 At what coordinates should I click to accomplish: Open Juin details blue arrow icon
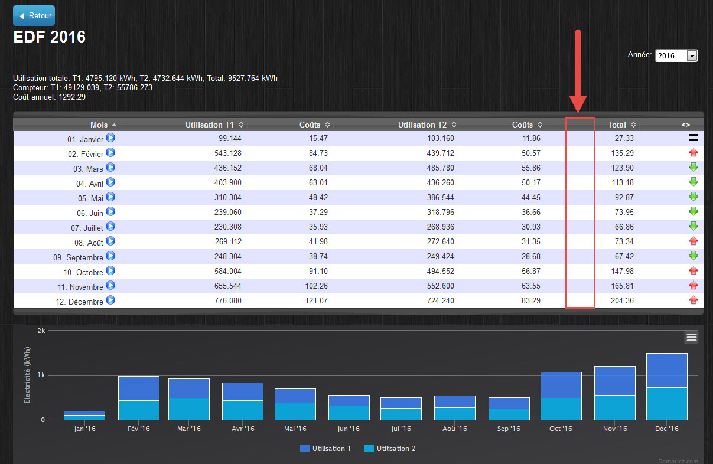click(110, 212)
